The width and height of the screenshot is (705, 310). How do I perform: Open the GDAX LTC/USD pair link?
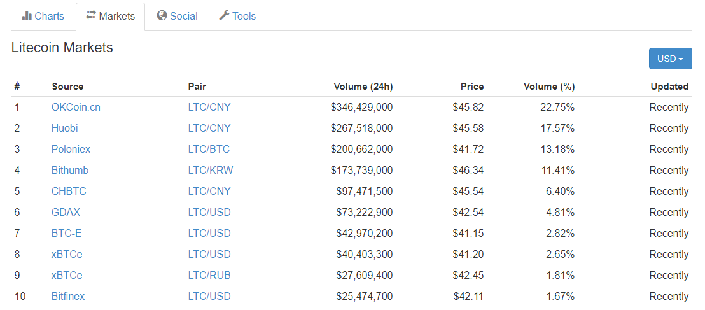209,213
